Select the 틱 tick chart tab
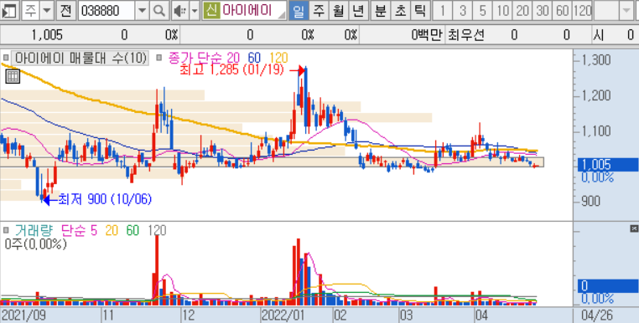 coord(420,11)
